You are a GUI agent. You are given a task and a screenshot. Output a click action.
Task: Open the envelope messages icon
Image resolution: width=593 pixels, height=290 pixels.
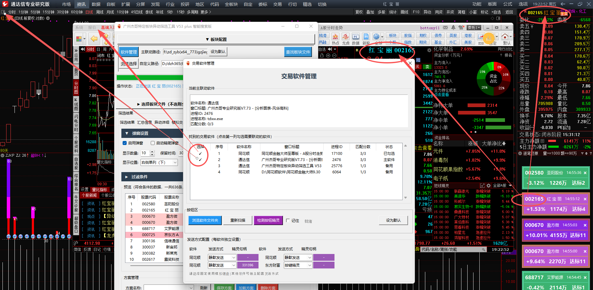pos(445,28)
